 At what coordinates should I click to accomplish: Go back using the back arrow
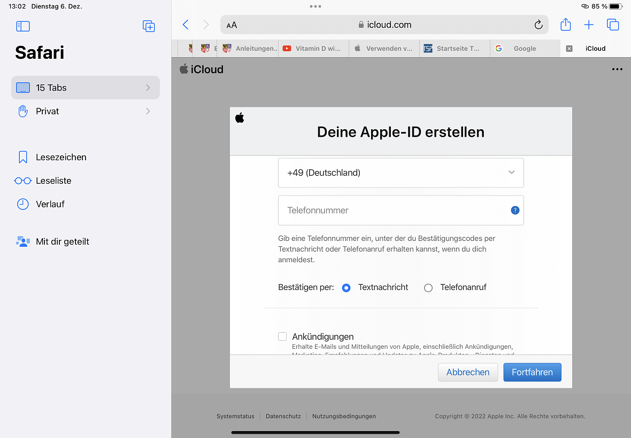point(186,25)
